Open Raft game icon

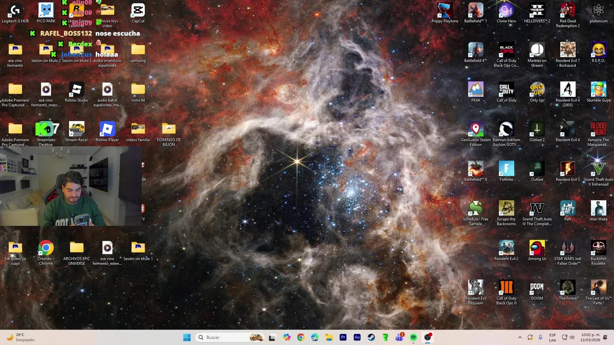[567, 211]
